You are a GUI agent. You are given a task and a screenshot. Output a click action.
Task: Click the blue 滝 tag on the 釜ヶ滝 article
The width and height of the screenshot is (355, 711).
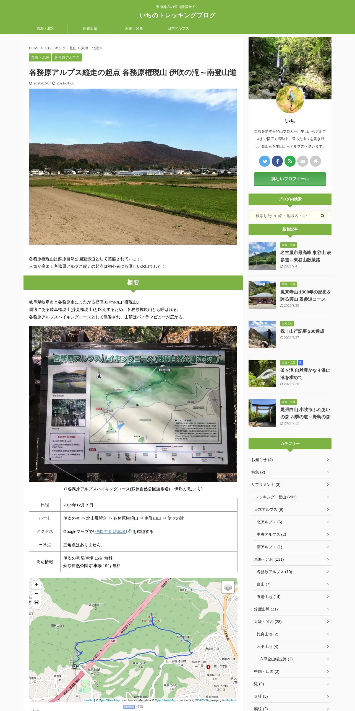(301, 363)
